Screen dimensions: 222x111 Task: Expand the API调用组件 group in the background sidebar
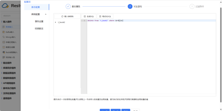pyautogui.click(x=9, y=83)
